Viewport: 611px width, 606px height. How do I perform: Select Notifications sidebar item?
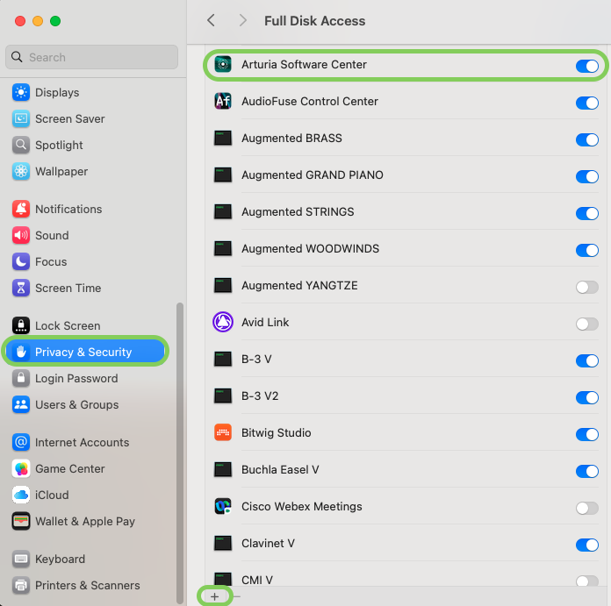(x=68, y=209)
